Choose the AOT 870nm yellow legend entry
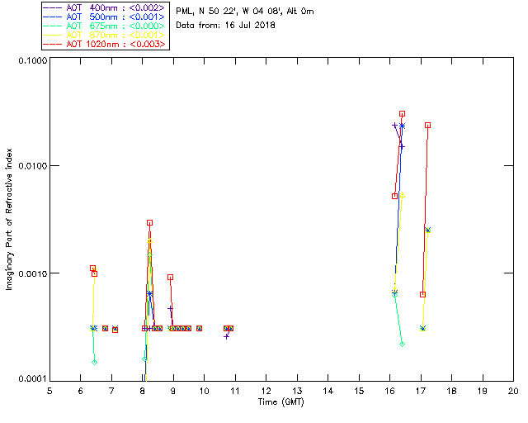 pos(105,35)
